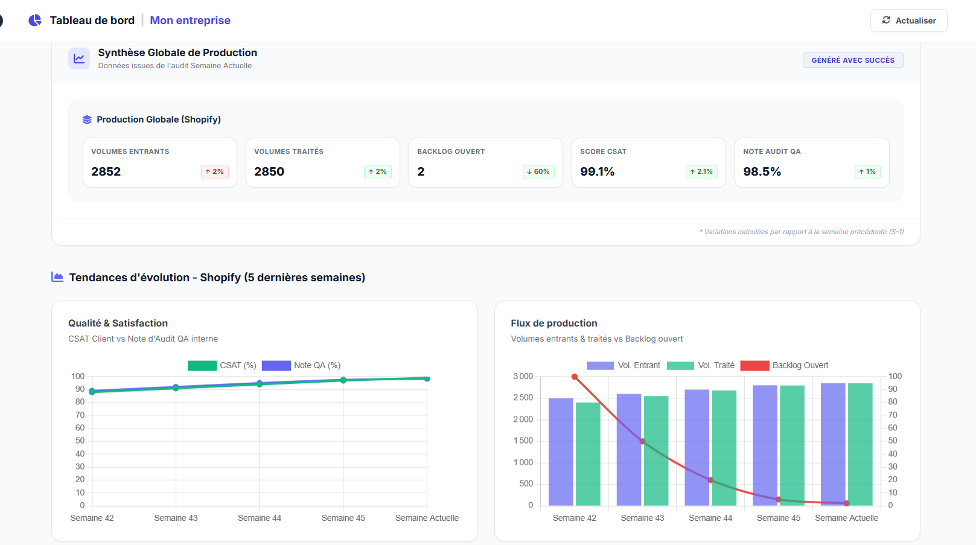Open the Mon entreprise tab
Screen dimensions: 976x545
[190, 21]
